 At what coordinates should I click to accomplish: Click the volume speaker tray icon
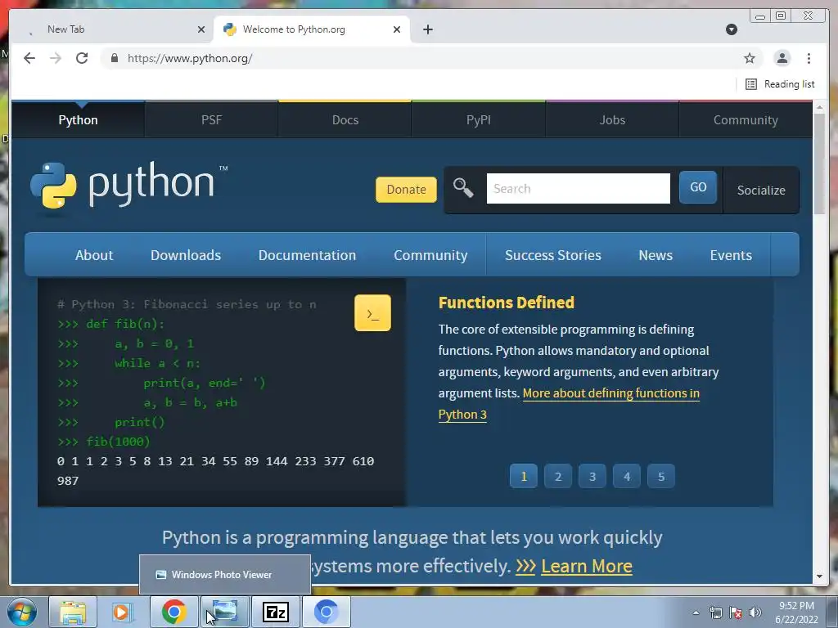coord(755,612)
